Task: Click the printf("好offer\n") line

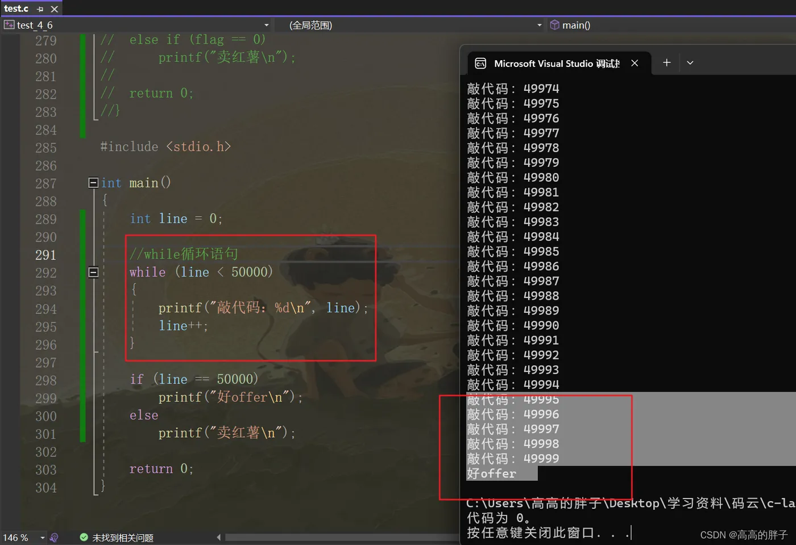Action: 231,397
